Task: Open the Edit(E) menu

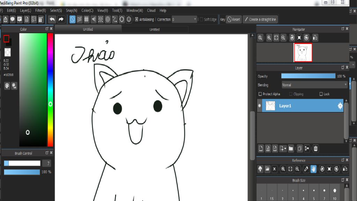Action: pyautogui.click(x=12, y=10)
